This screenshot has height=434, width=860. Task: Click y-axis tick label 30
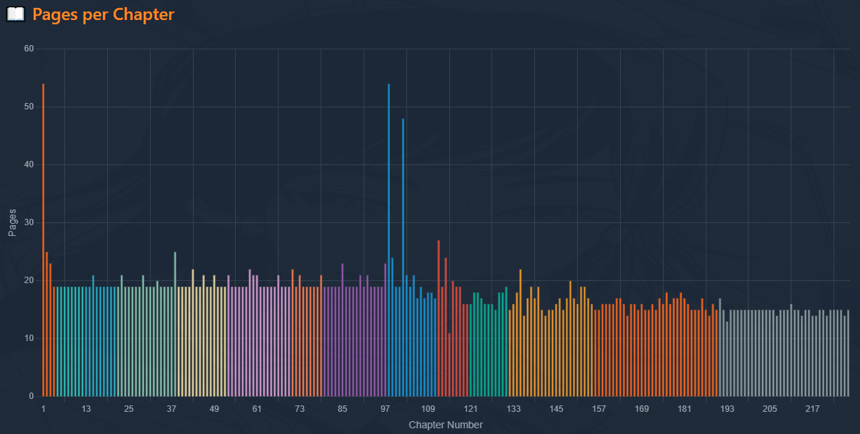[29, 222]
